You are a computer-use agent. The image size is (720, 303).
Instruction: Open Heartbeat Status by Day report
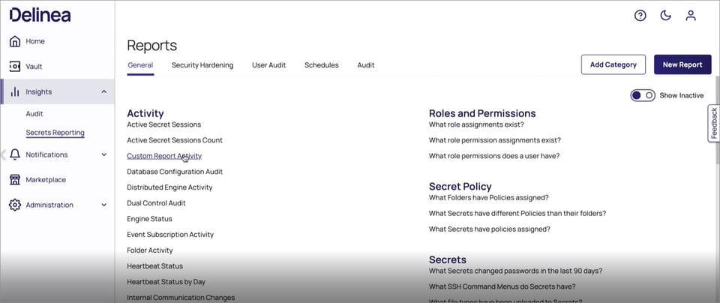pyautogui.click(x=166, y=282)
